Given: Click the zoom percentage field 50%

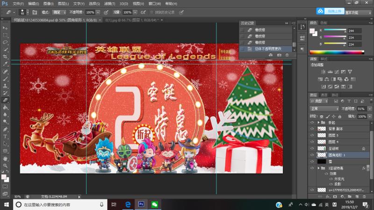Looking at the screenshot, I should click(18, 196).
